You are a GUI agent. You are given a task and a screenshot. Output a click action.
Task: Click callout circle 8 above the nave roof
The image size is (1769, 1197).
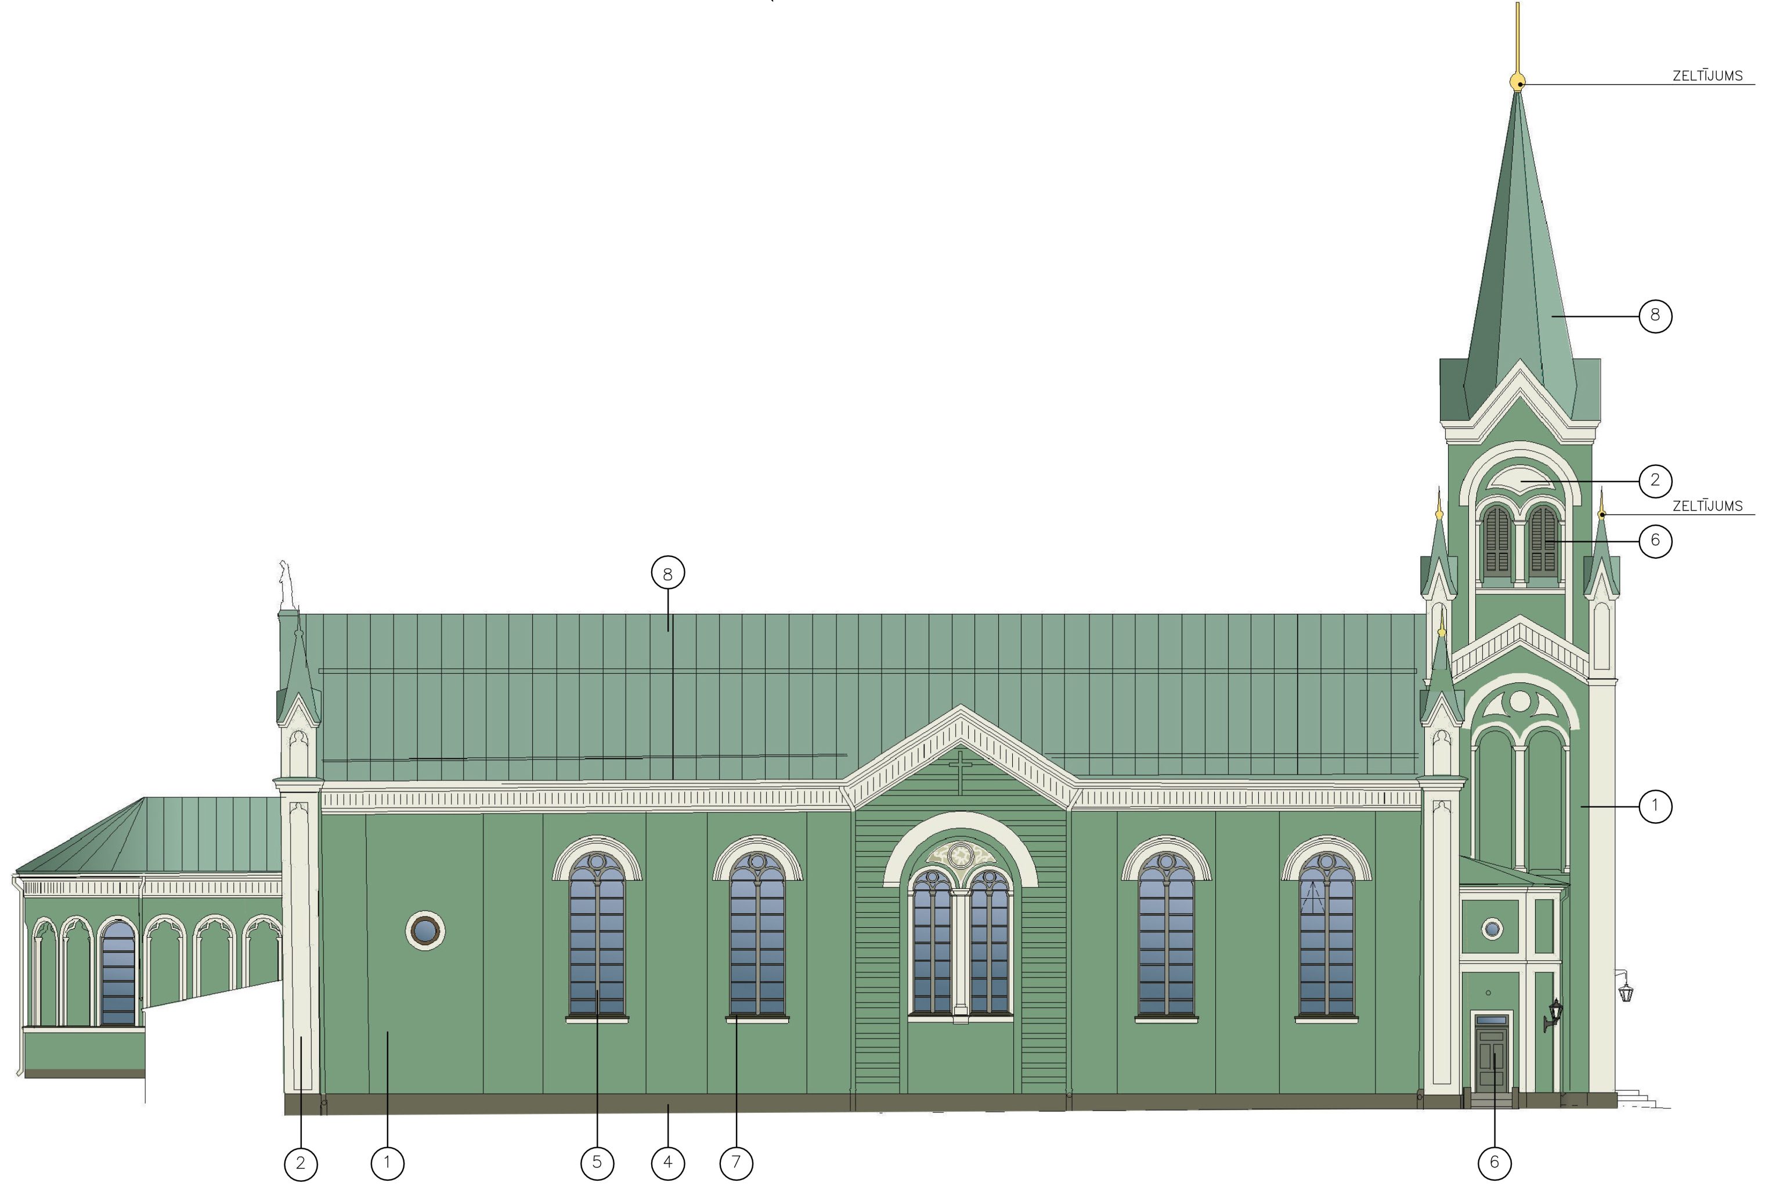click(x=667, y=573)
